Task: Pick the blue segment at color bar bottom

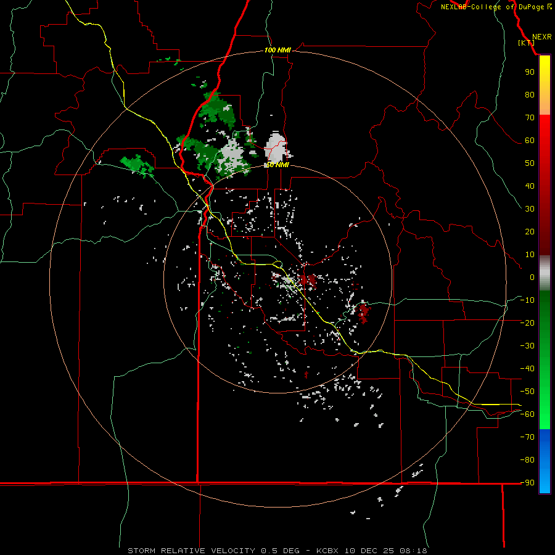Action: pyautogui.click(x=545, y=461)
